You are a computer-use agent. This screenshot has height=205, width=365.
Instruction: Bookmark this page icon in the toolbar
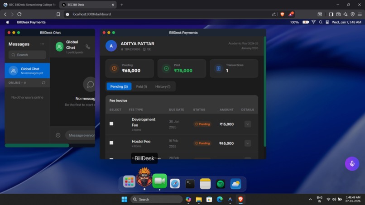[58, 14]
